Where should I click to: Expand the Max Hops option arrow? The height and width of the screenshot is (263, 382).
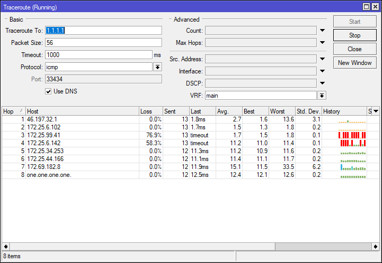click(322, 42)
